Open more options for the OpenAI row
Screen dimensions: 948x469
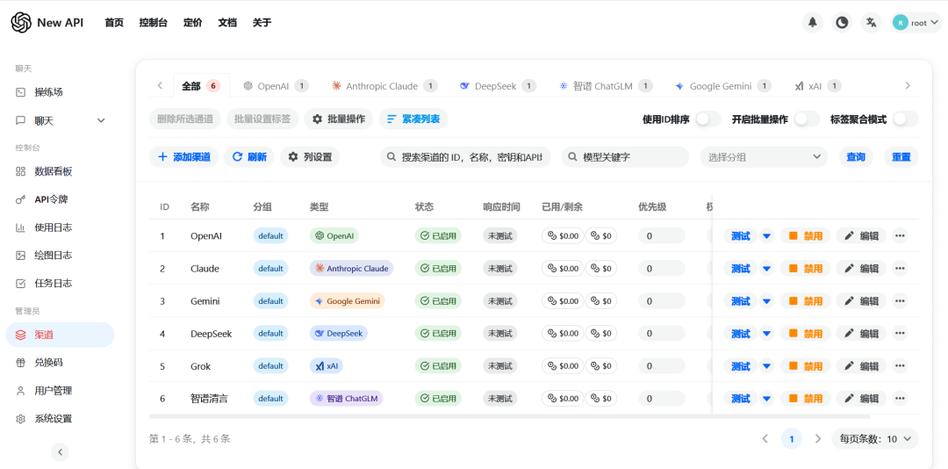tap(900, 235)
